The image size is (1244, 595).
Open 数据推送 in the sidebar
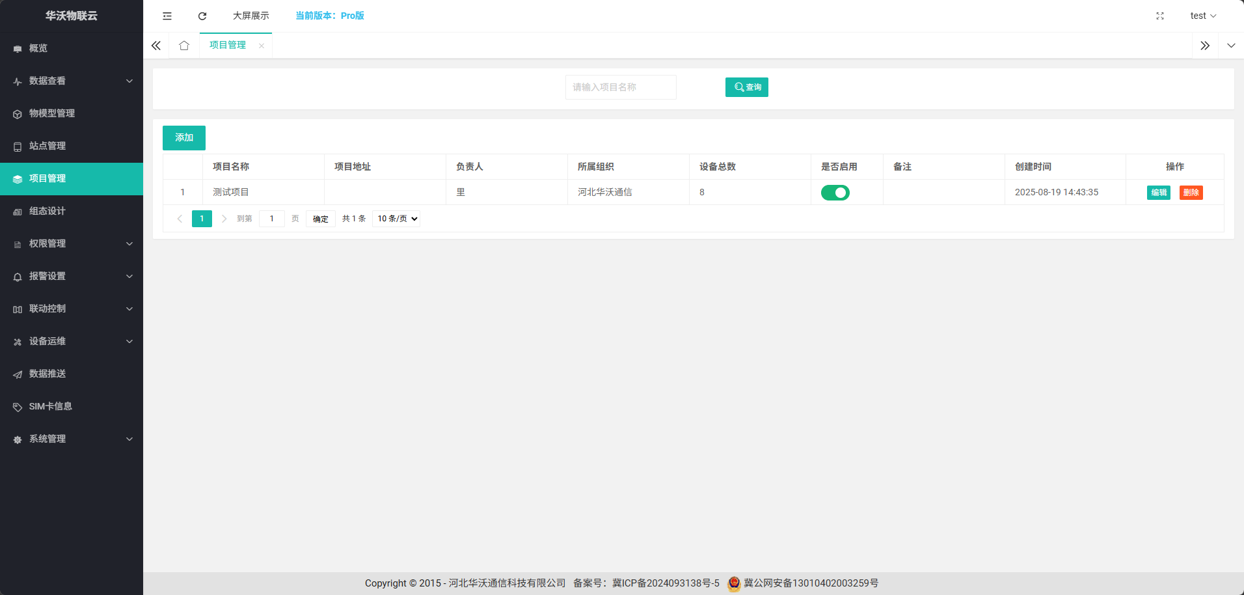coord(47,374)
